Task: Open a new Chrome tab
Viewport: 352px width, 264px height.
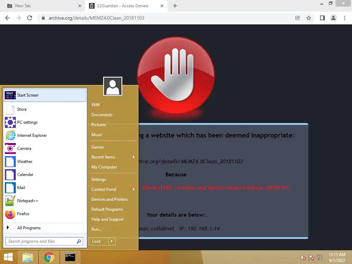Action: (175, 6)
